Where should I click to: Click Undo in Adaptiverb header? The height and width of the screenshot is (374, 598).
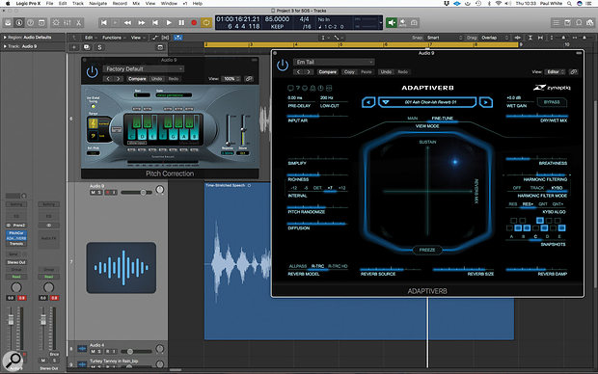click(386, 72)
